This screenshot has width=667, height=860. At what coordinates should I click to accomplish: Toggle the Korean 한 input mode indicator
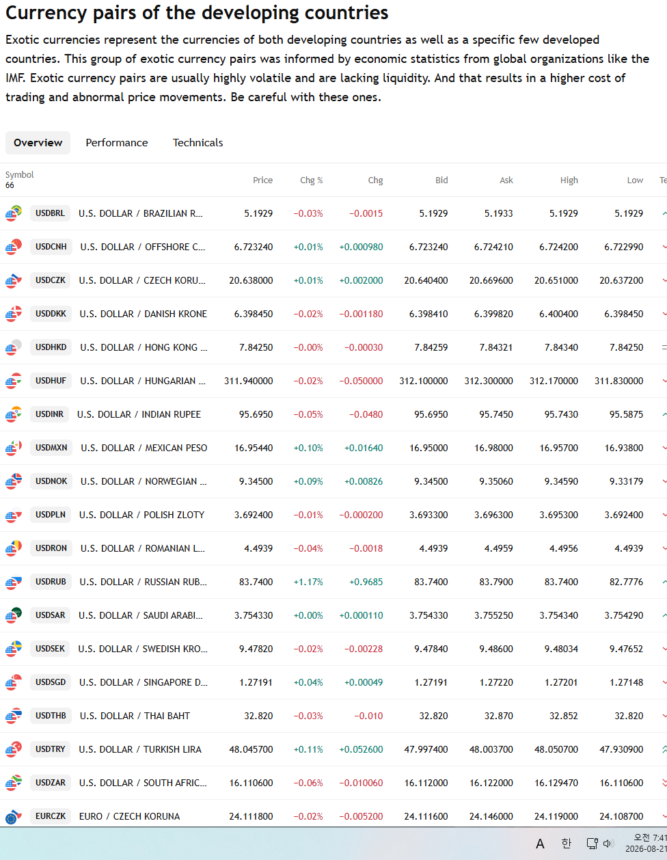567,844
